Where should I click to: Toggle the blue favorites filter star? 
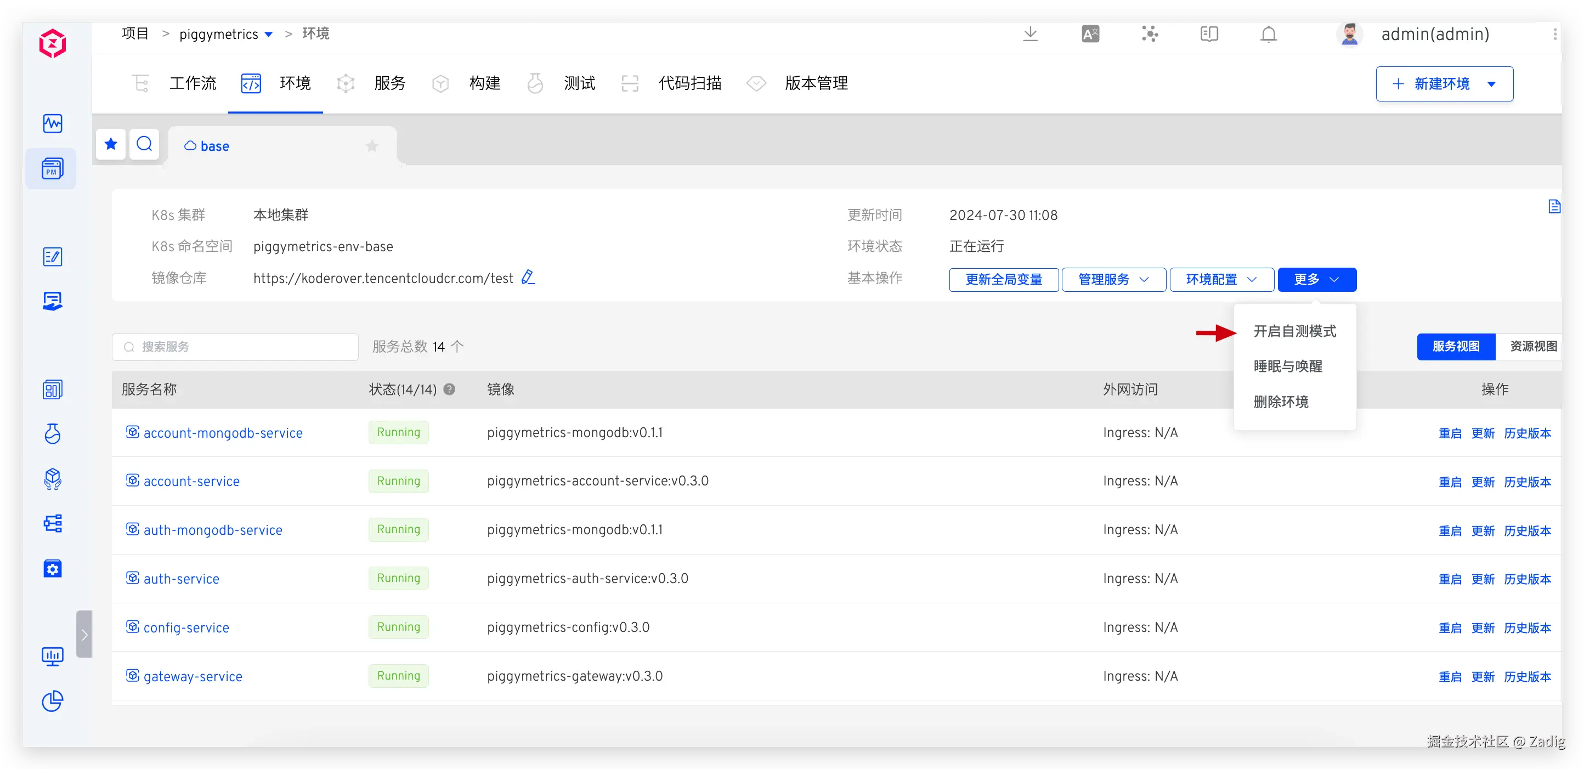111,144
